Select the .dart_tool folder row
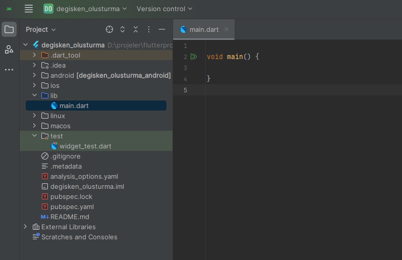The width and height of the screenshot is (402, 260). tap(96, 55)
